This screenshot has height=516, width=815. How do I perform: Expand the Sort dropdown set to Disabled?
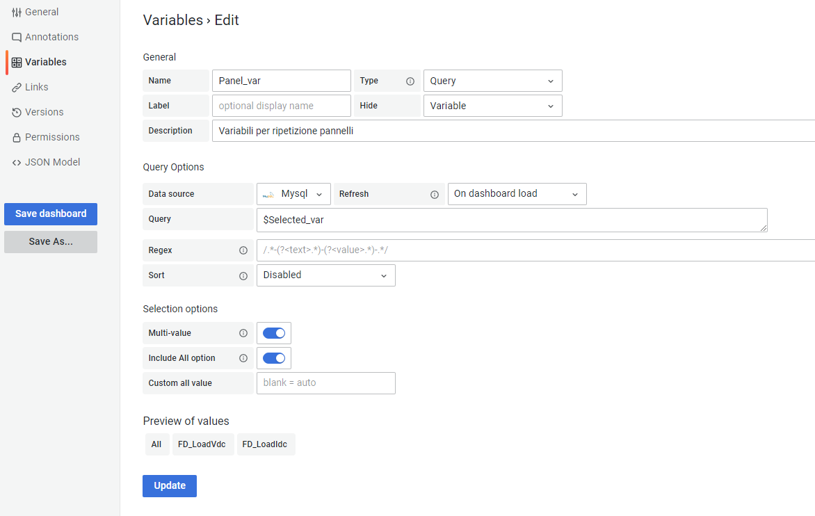click(326, 275)
